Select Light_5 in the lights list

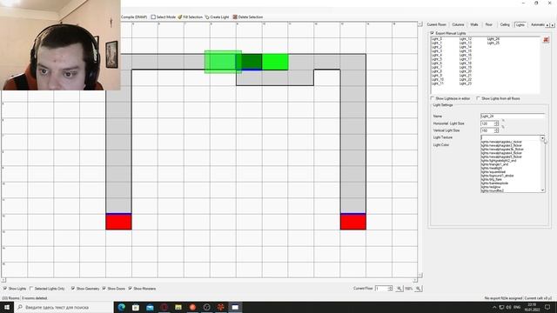pos(437,59)
